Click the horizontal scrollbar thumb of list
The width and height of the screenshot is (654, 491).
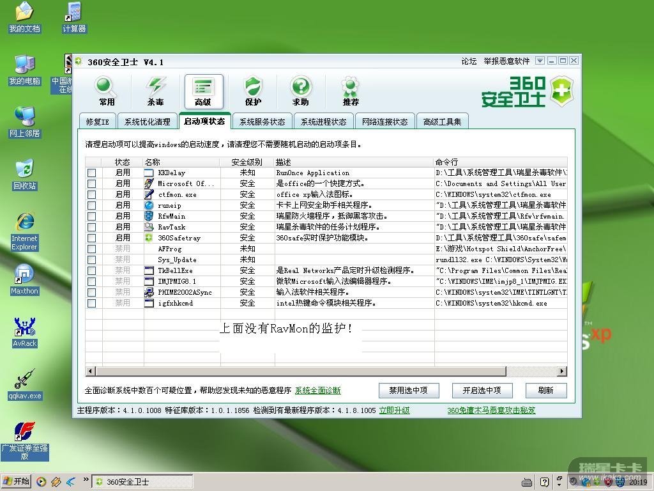coord(300,371)
